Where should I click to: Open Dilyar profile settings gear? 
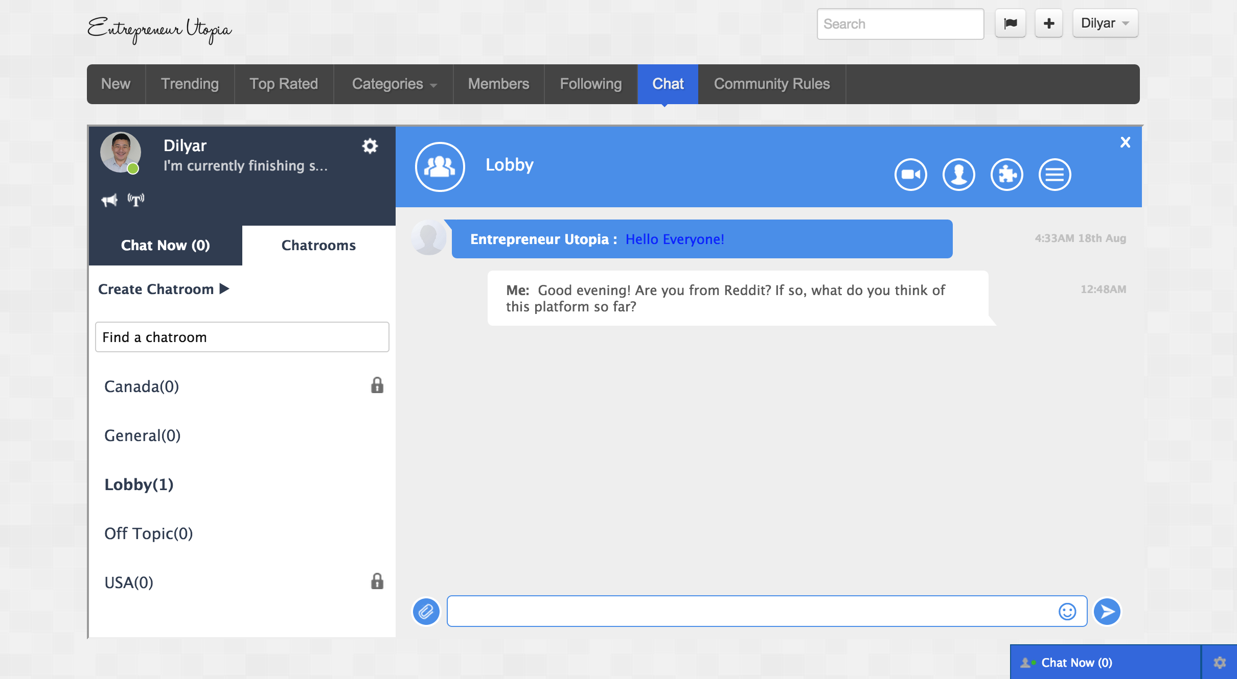[370, 147]
